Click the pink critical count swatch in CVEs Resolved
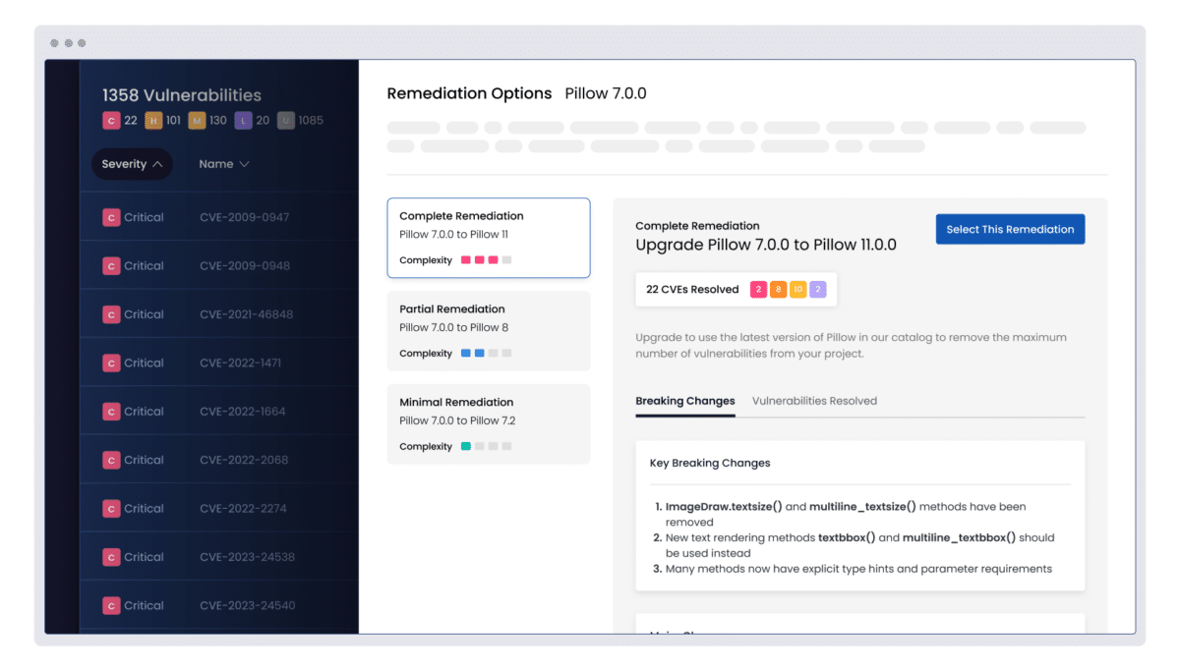The height and width of the screenshot is (671, 1180). pyautogui.click(x=758, y=290)
